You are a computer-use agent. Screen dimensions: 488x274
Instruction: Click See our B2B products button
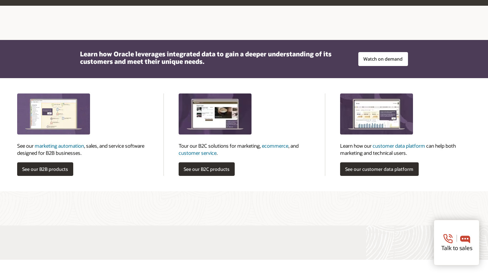click(45, 169)
